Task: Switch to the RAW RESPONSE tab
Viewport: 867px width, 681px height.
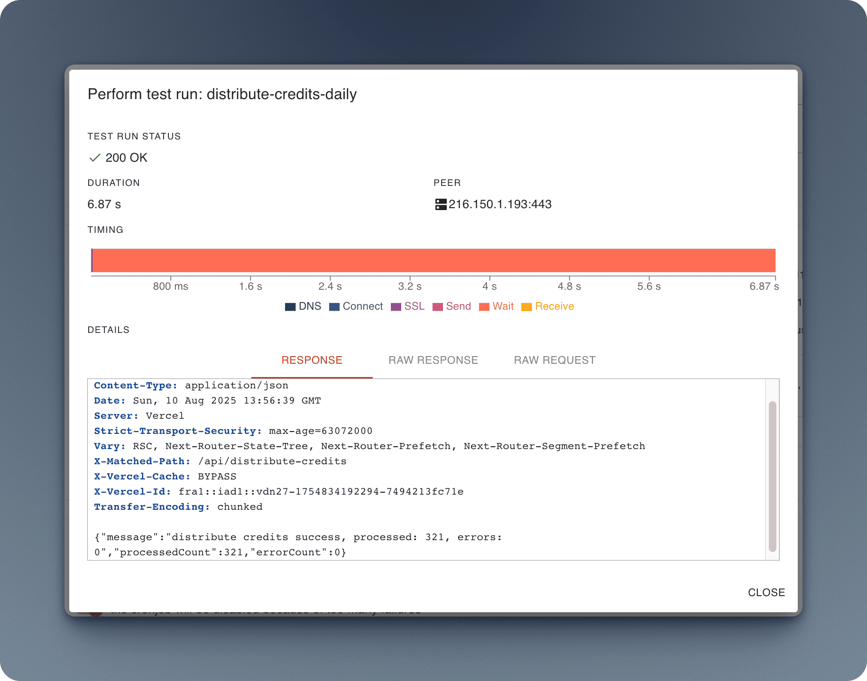Action: (433, 360)
